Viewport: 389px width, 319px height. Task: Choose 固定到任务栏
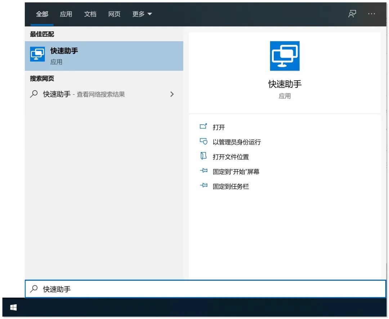pyautogui.click(x=231, y=186)
